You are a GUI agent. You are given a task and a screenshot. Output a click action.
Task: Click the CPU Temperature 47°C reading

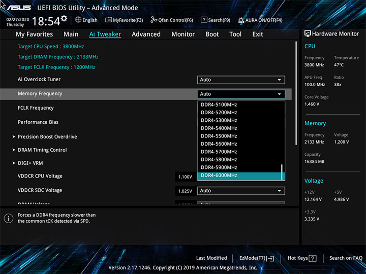pos(339,65)
